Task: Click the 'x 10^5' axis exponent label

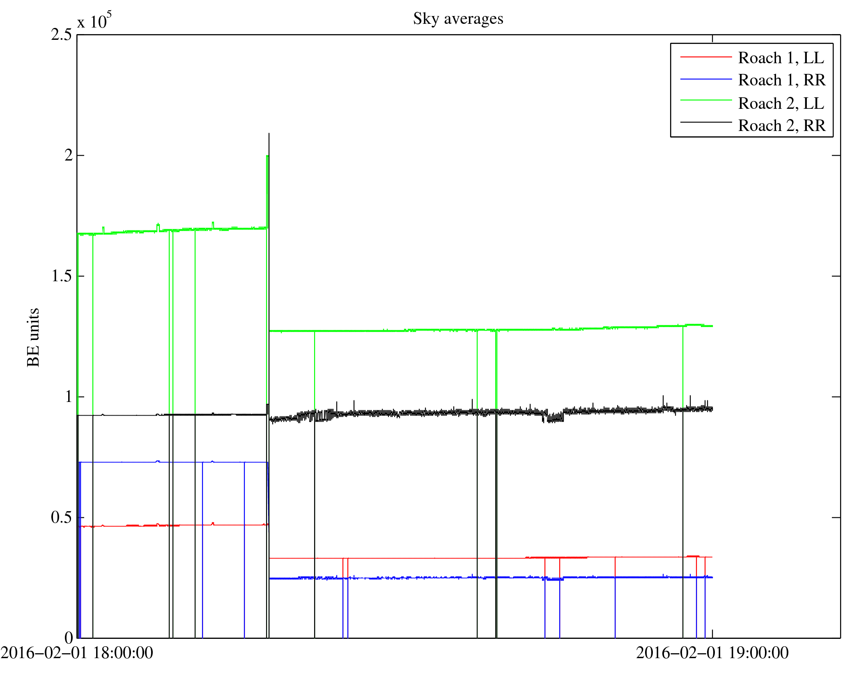Action: (94, 21)
